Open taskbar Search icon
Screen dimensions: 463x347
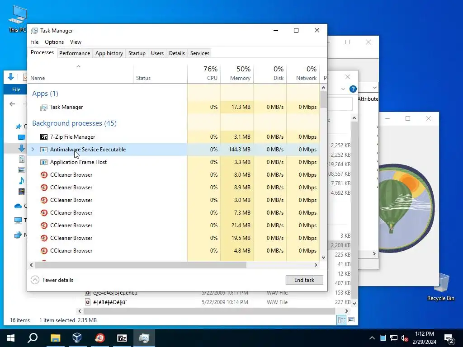33,338
